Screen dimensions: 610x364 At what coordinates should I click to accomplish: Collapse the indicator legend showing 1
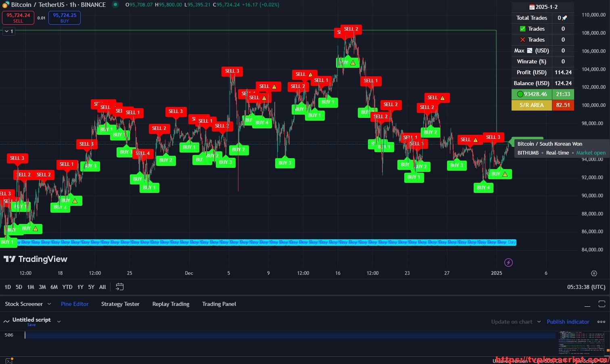(7, 31)
